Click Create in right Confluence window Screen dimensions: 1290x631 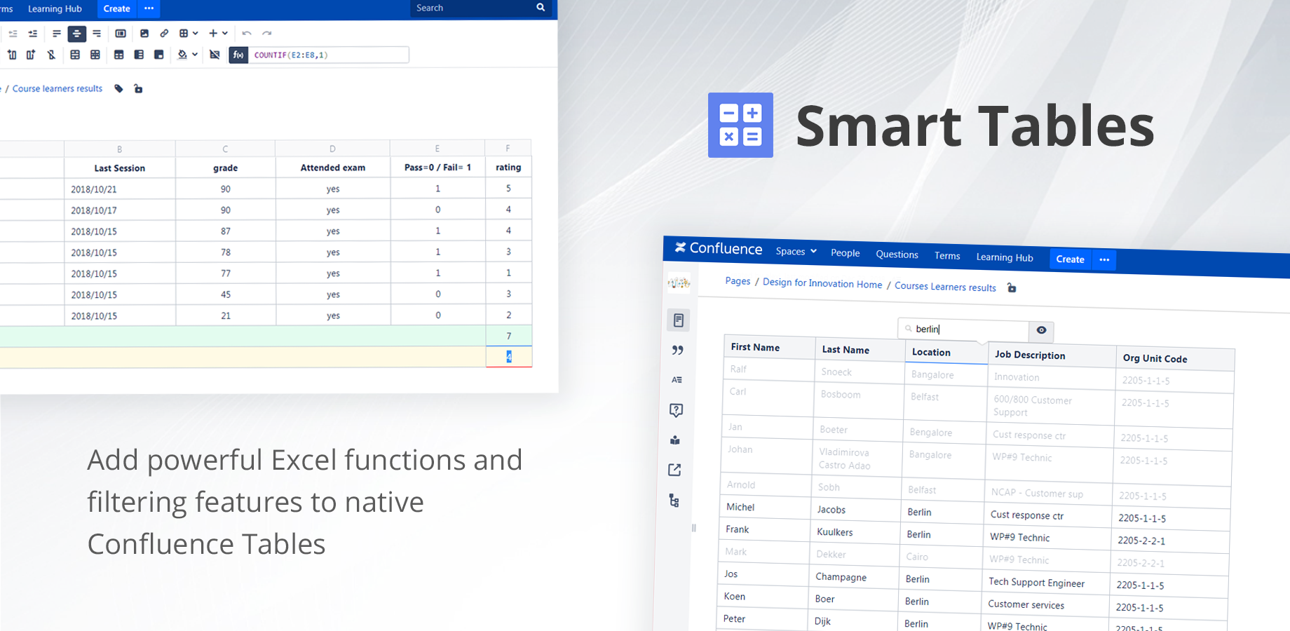click(x=1070, y=259)
